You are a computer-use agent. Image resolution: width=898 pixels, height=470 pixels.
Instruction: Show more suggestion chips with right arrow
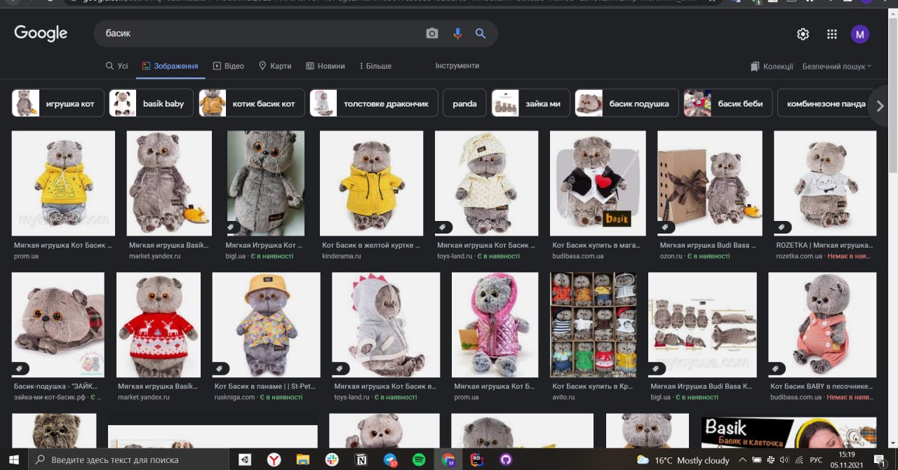tap(880, 106)
